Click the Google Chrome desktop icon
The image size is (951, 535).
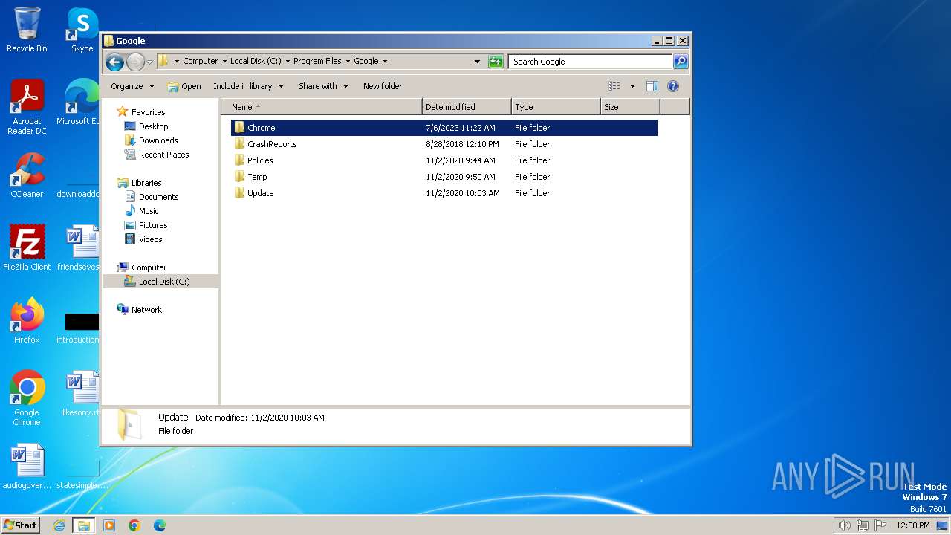[x=27, y=398]
